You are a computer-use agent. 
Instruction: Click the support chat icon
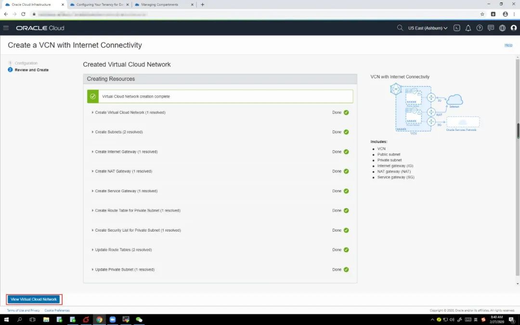coord(491,28)
